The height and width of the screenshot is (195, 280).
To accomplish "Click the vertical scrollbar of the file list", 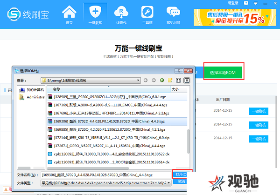I will click(x=188, y=141).
